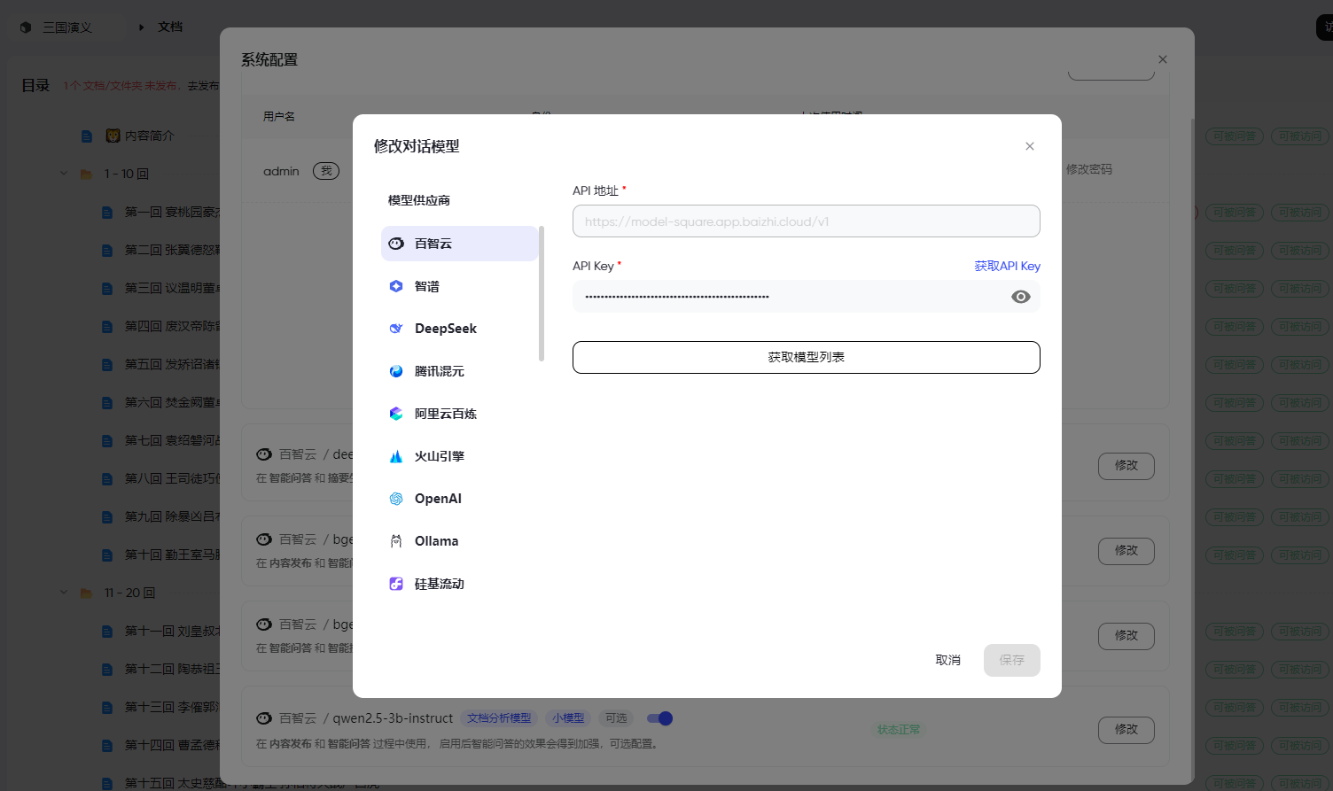Screen dimensions: 1333x791
Task: Select 百智云 in provider list
Action: pos(459,244)
